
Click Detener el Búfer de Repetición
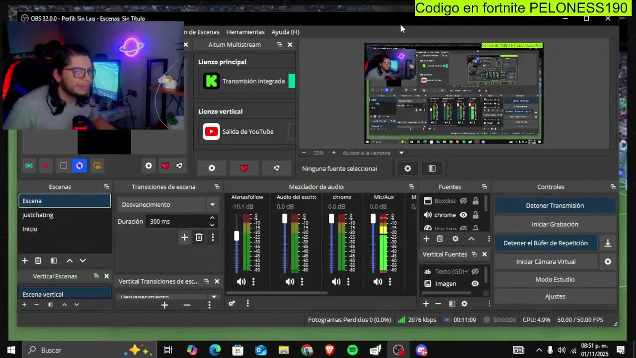pyautogui.click(x=546, y=243)
